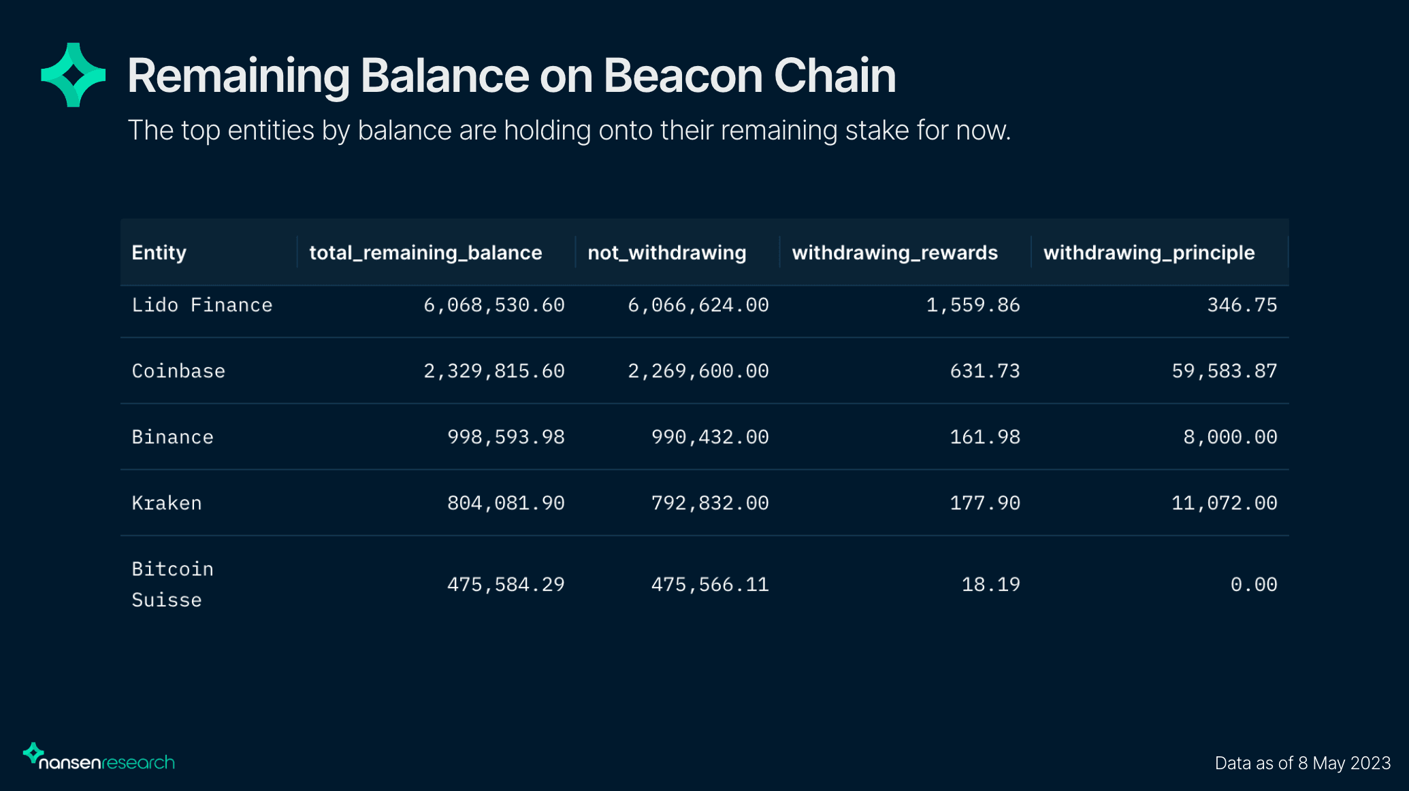Click the green Nansen star logo
1409x791 pixels.
click(x=74, y=75)
